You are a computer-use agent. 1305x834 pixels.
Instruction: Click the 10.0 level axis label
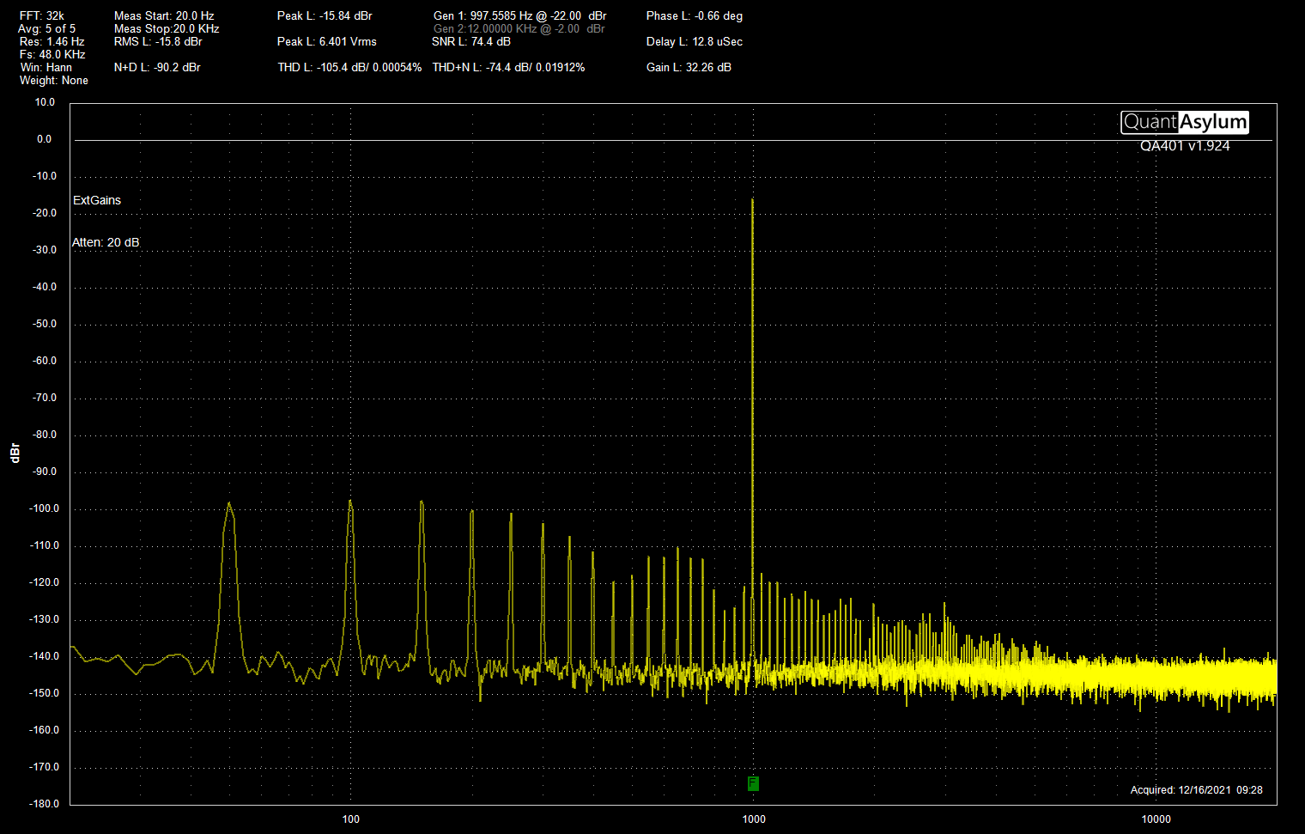click(45, 102)
